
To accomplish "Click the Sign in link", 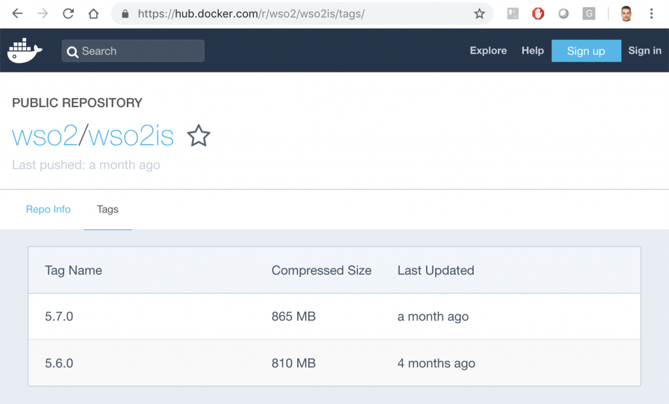I will pyautogui.click(x=644, y=50).
